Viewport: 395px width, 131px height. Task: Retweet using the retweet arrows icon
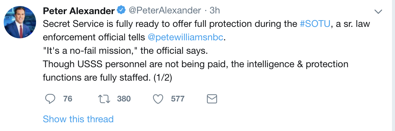[x=104, y=99]
